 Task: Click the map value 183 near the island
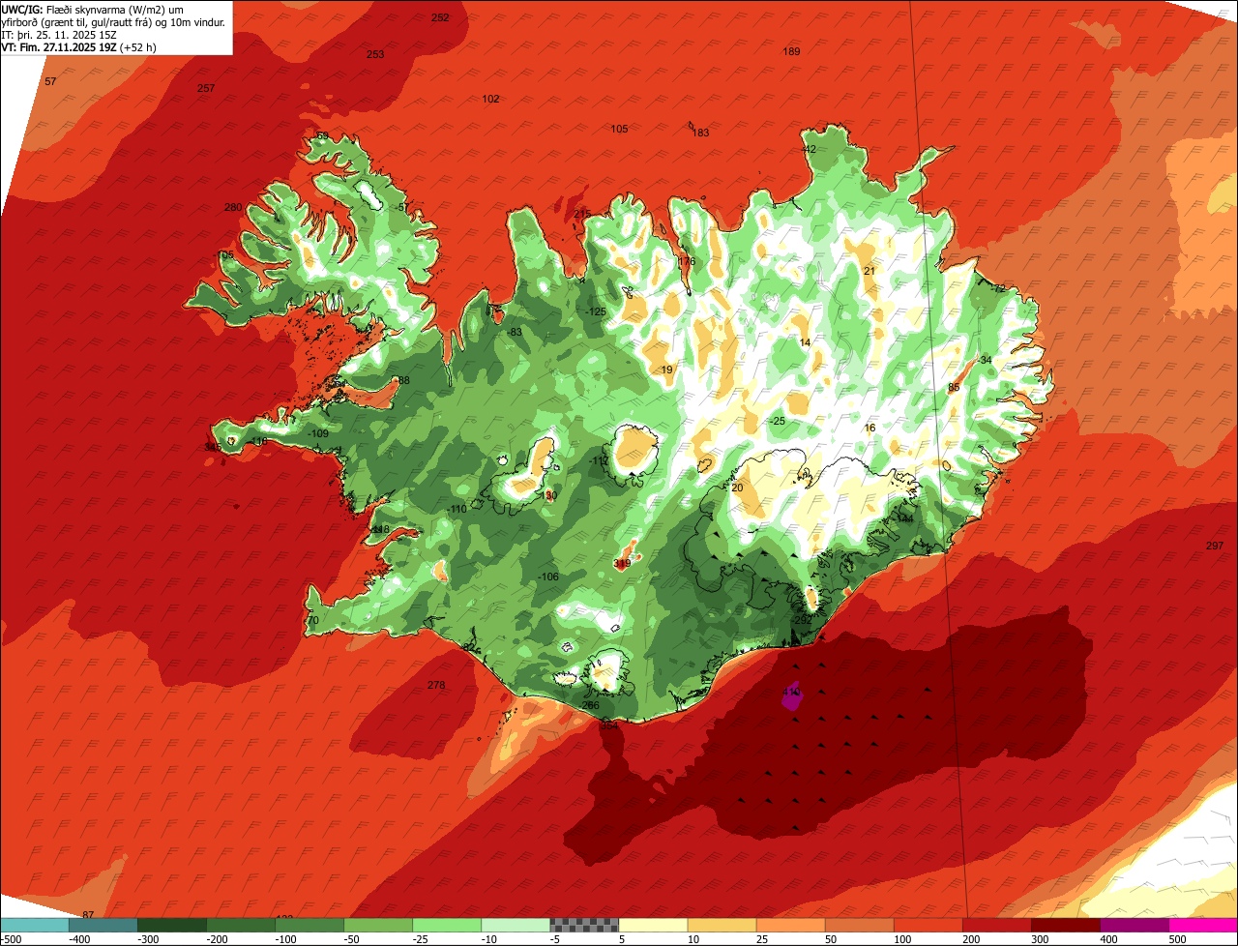coord(701,133)
